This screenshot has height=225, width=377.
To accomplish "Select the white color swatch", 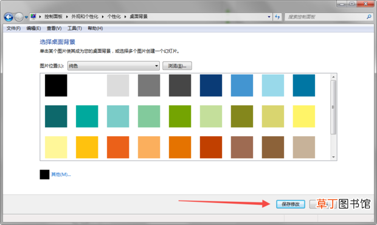I will pos(87,85).
